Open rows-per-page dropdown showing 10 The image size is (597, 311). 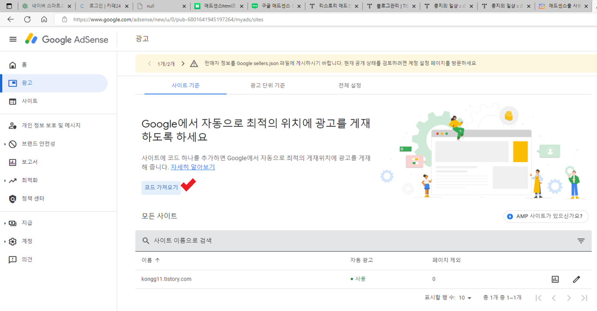click(465, 298)
